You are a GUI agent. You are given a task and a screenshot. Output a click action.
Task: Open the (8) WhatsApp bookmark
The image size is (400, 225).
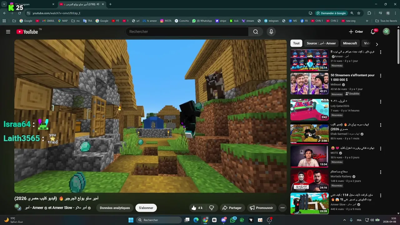(x=202, y=21)
